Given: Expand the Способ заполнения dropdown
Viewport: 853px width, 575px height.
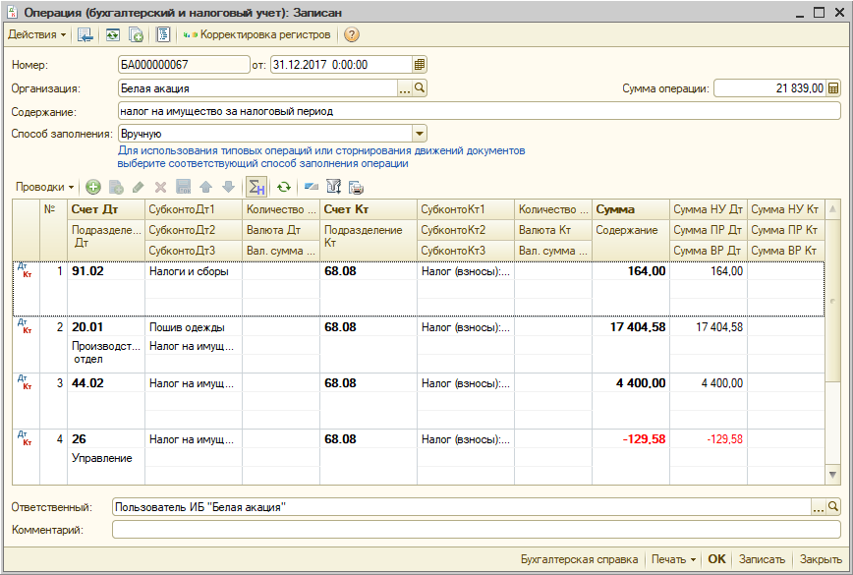Looking at the screenshot, I should (x=420, y=134).
